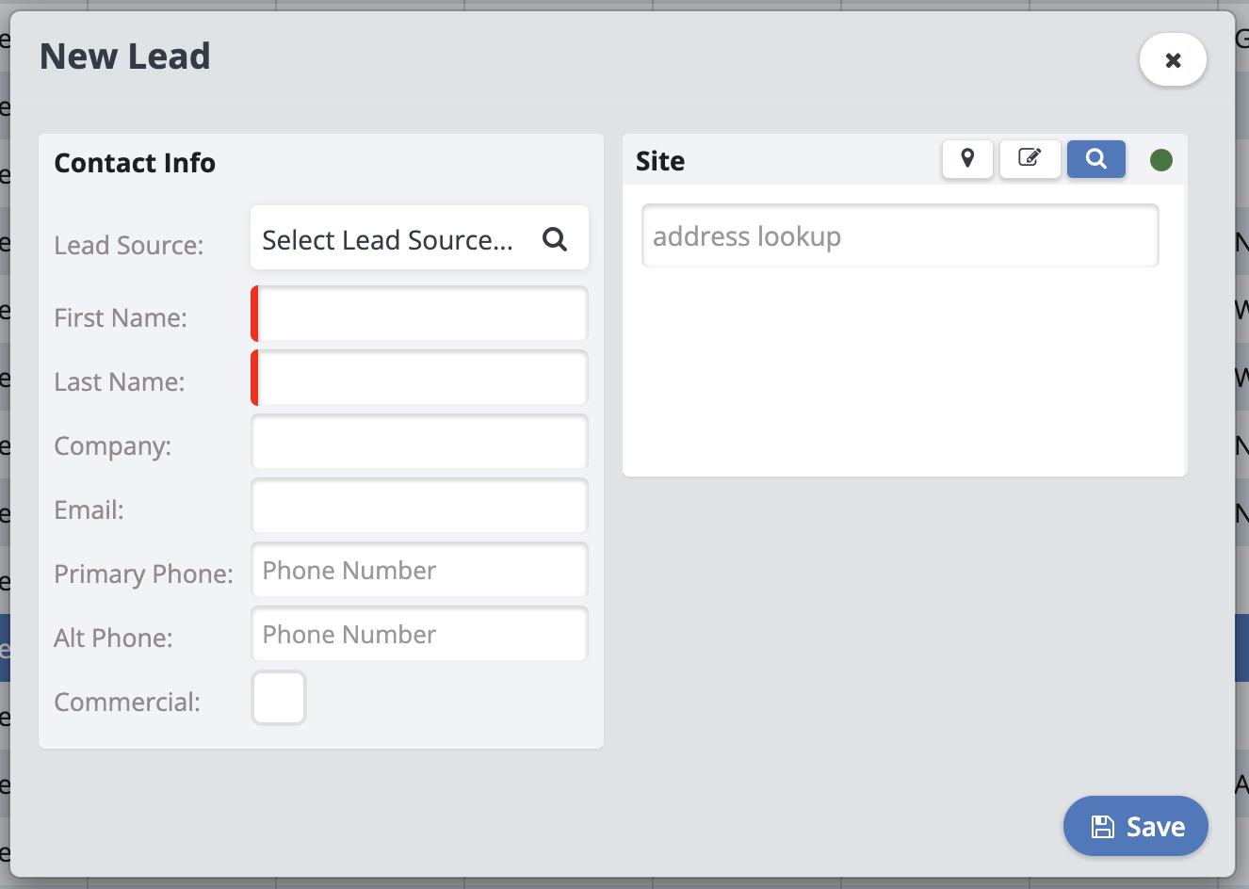Click the blue search icon in Site header
The width and height of the screenshot is (1249, 889).
click(1095, 159)
